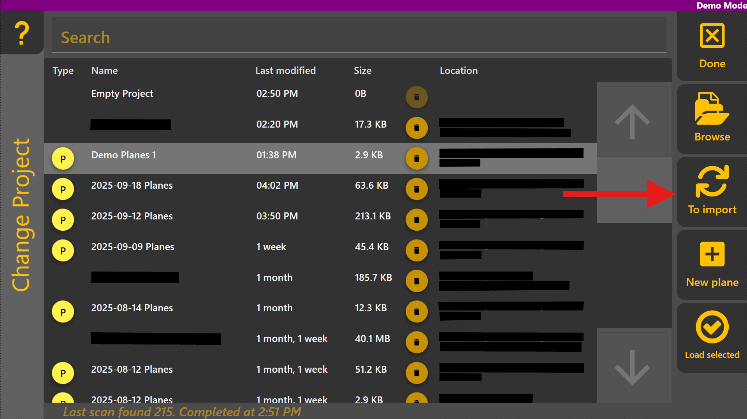The height and width of the screenshot is (419, 747).
Task: Click the P type badge for 2025-08-12 Planes
Action: [x=63, y=373]
